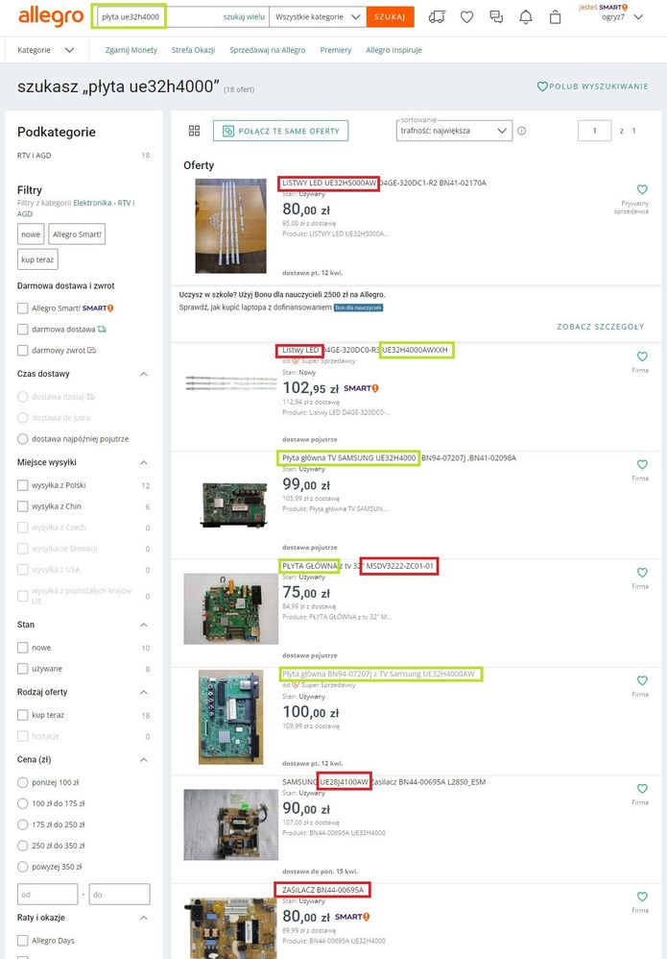Screen dimensions: 667x959
Task: Favorite the 100,00 zł Płyta główna offer
Action: [x=642, y=680]
